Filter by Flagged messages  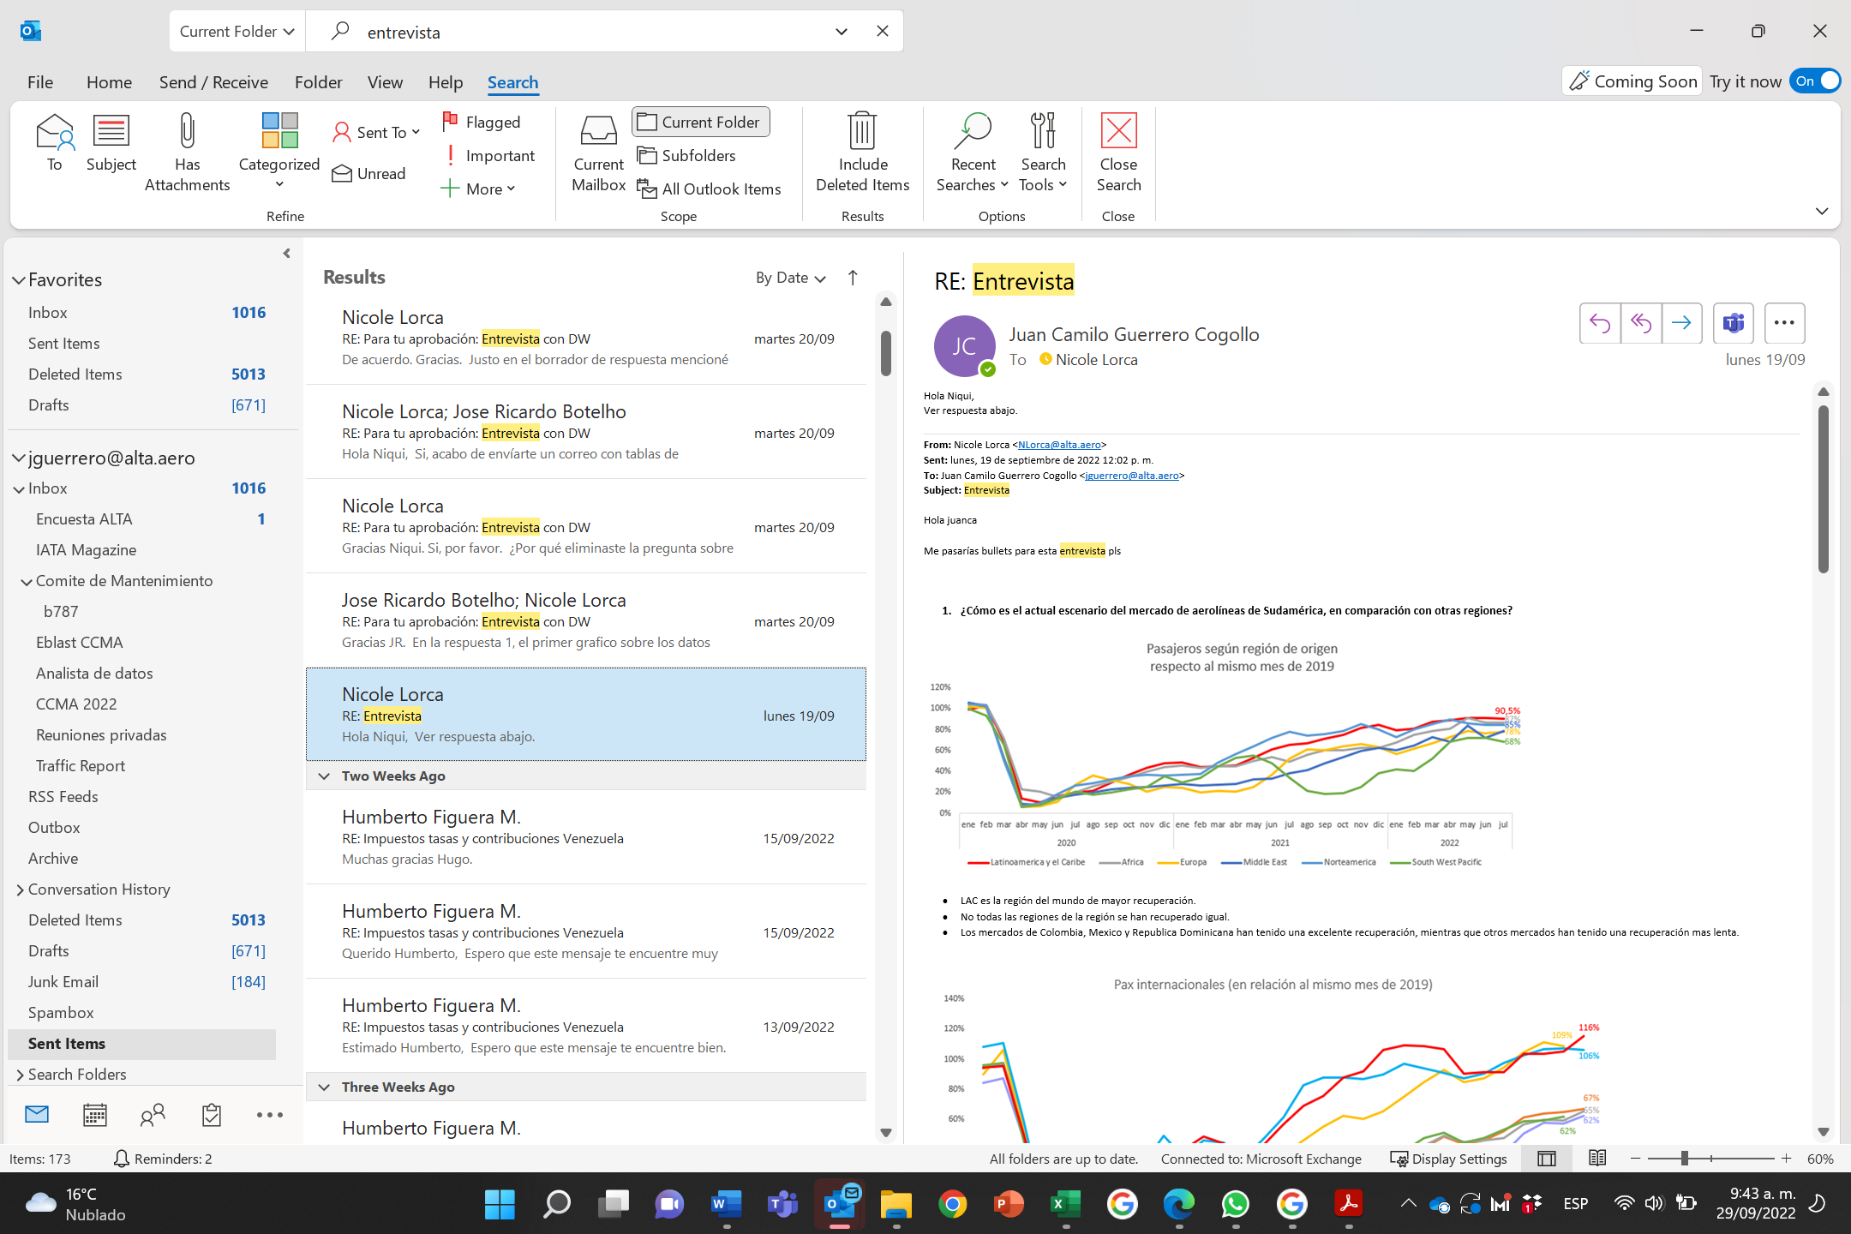[x=482, y=122]
